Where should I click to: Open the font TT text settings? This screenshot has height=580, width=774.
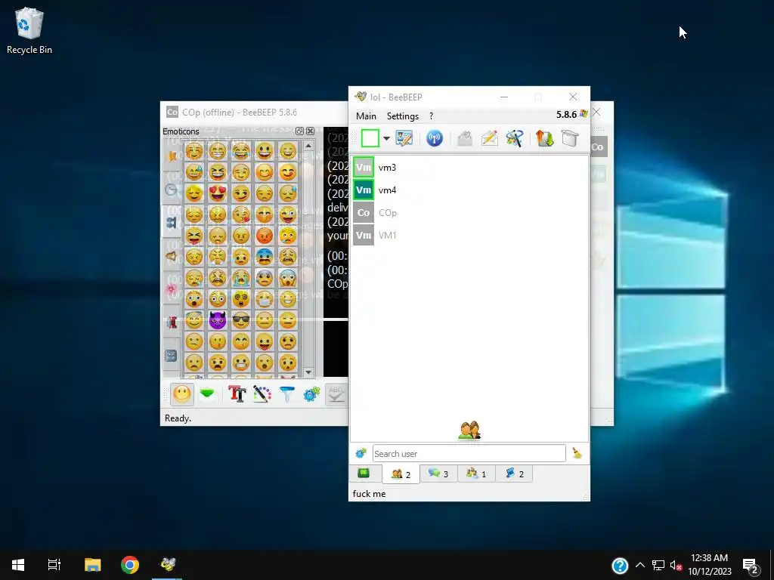click(x=237, y=393)
